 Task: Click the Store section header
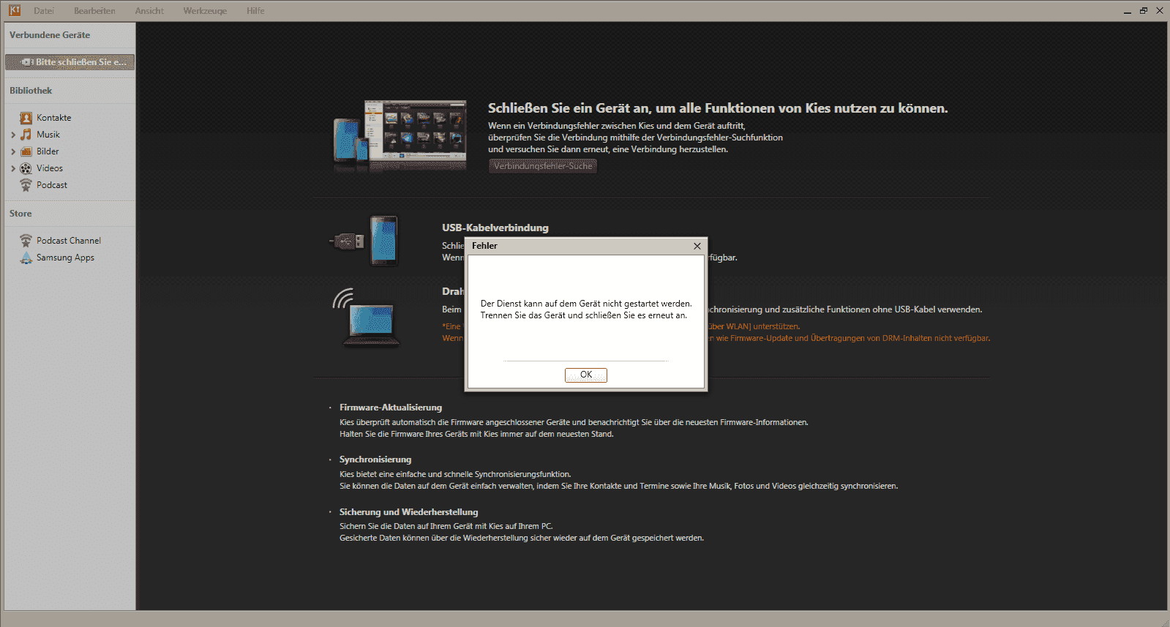(x=20, y=214)
